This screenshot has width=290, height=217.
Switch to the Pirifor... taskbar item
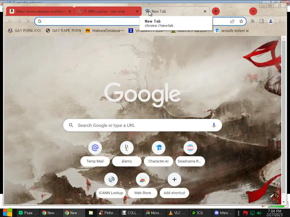[108, 213]
